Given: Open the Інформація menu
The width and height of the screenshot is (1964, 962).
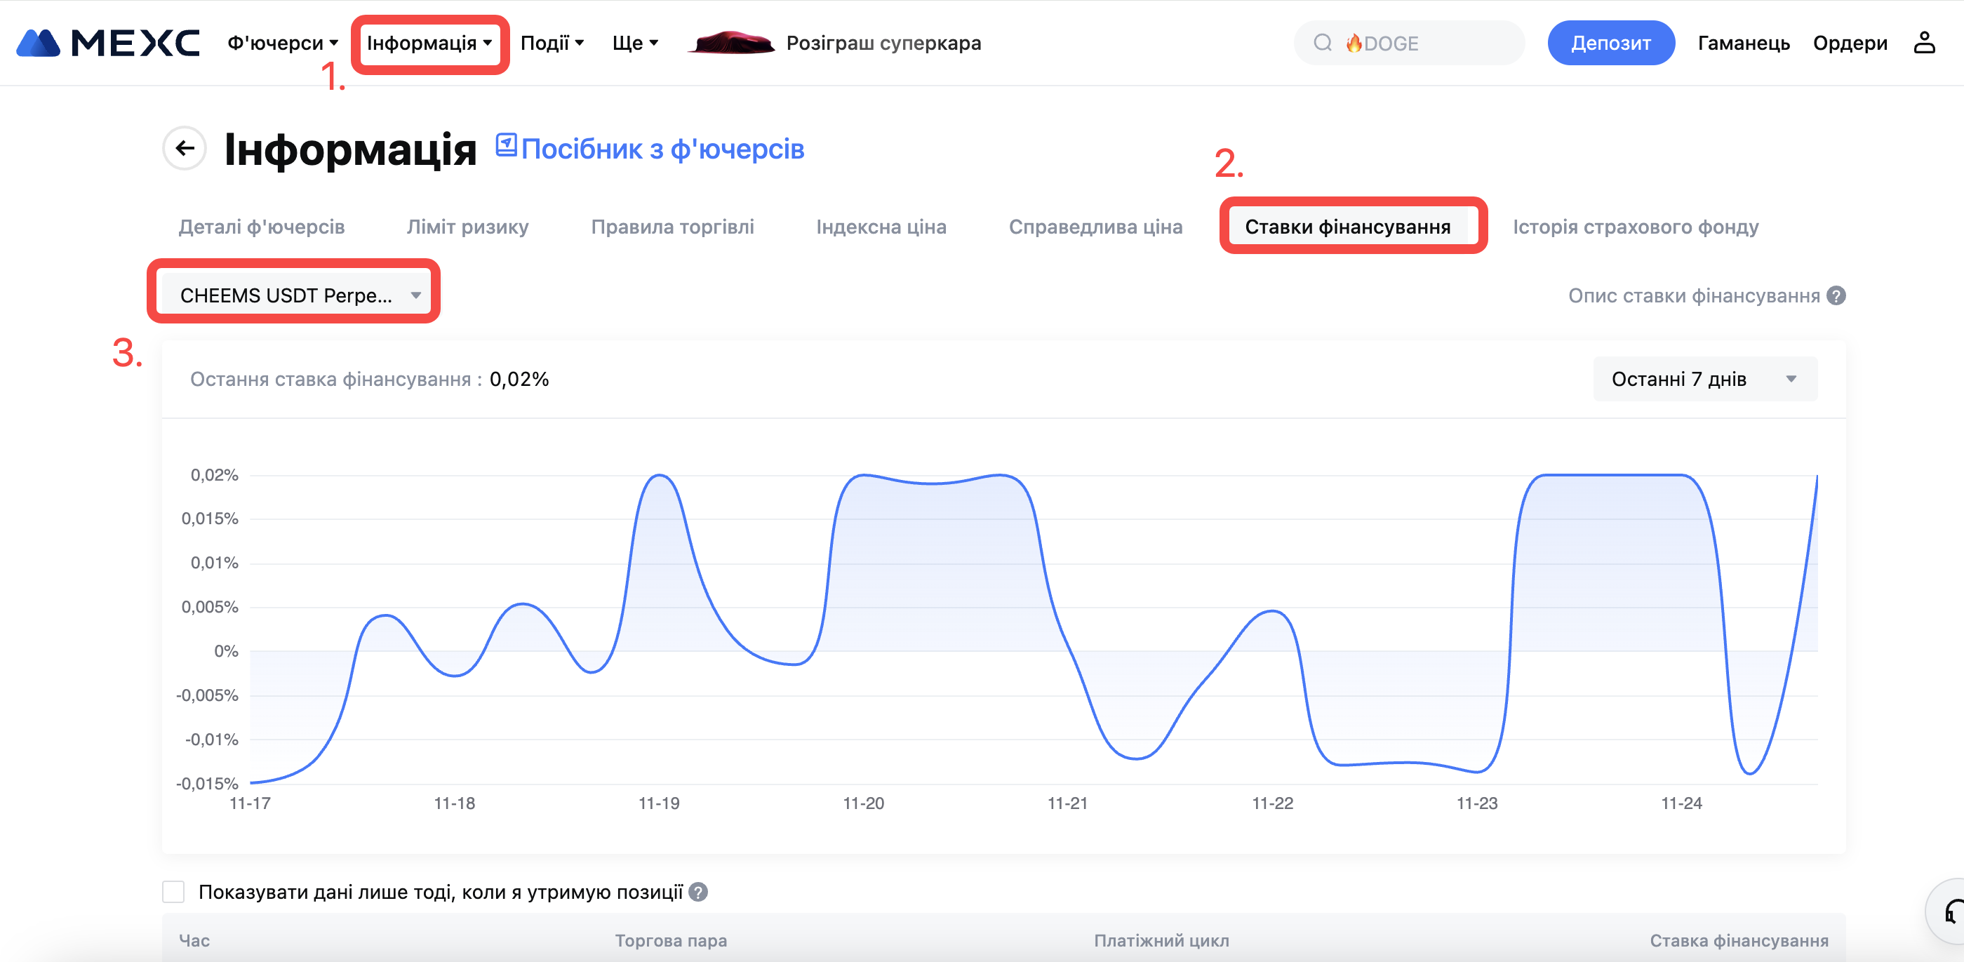Looking at the screenshot, I should coord(429,44).
